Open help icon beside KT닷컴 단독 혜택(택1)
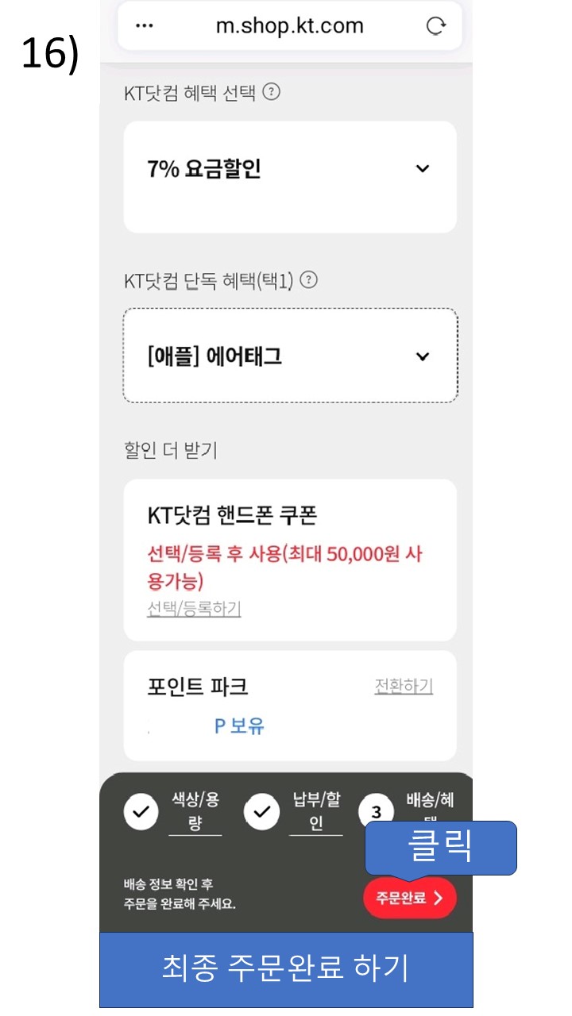The width and height of the screenshot is (572, 1016). [309, 279]
